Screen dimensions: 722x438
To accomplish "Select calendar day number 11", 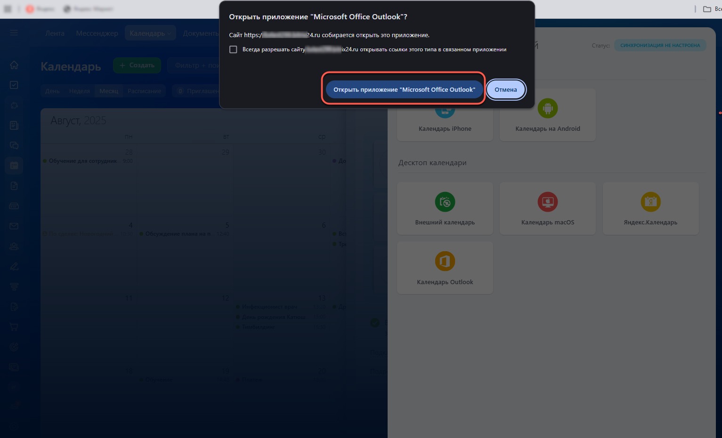I will click(x=129, y=298).
